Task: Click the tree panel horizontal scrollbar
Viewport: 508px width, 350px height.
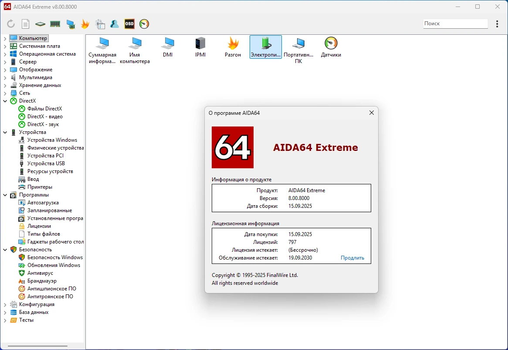Action: click(37, 346)
